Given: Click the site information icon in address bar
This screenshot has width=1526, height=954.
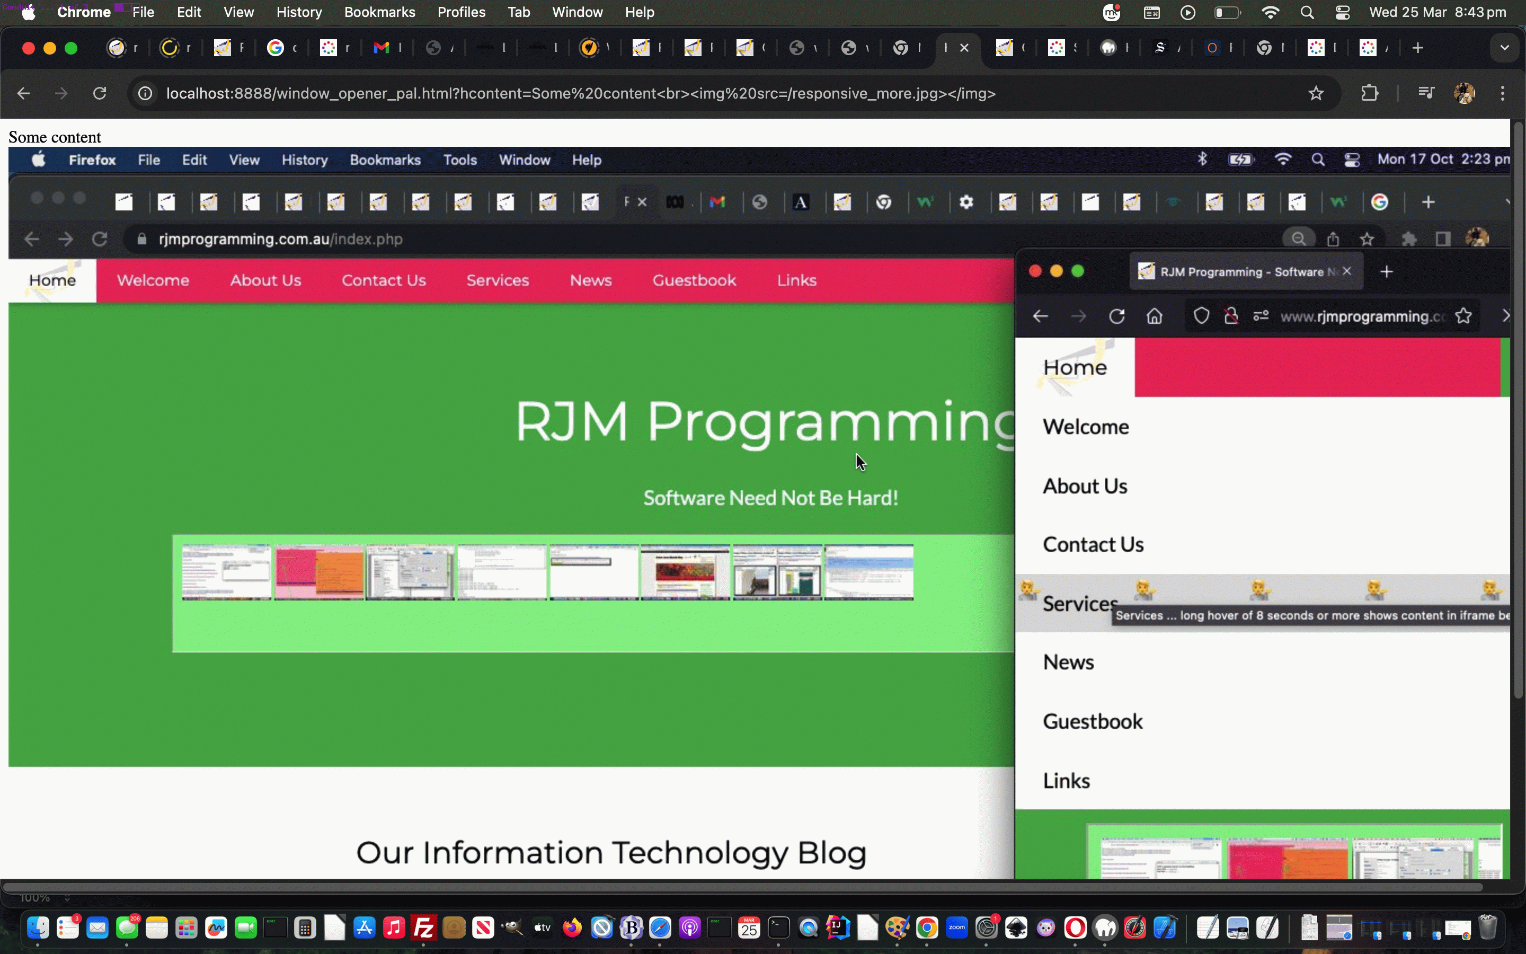Looking at the screenshot, I should point(145,93).
